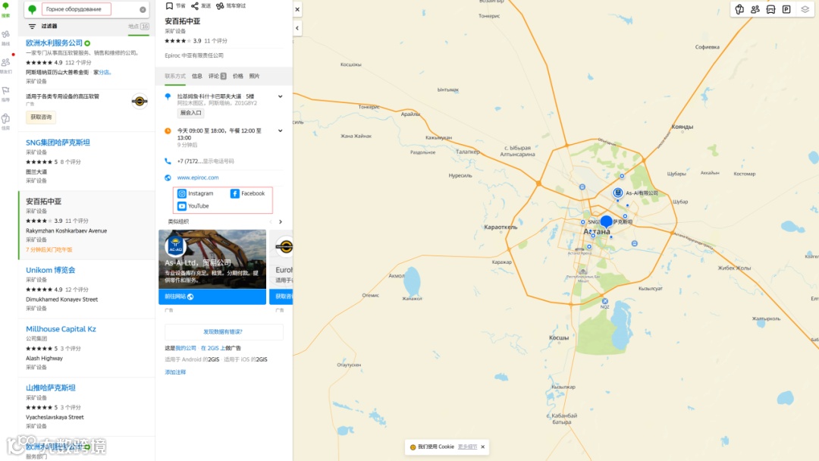The width and height of the screenshot is (819, 461).
Task: Open the 2GIS search section in sidebar
Action: coord(6,8)
